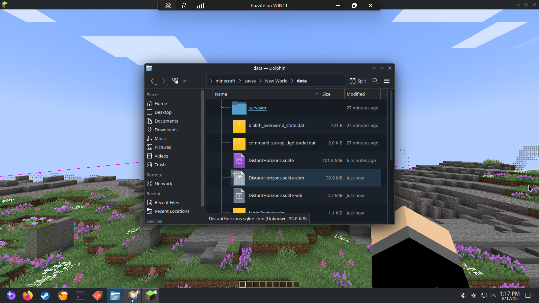Click the pin icon on remote session bar

(x=168, y=5)
